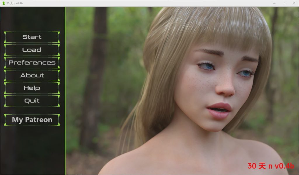Select the About menu entry

point(32,75)
